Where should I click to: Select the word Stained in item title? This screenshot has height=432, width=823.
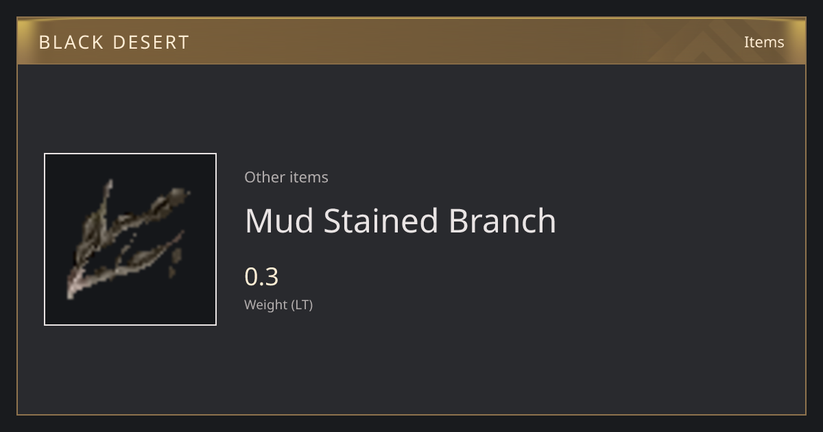tap(381, 221)
